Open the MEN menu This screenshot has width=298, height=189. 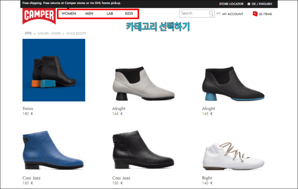coord(89,13)
